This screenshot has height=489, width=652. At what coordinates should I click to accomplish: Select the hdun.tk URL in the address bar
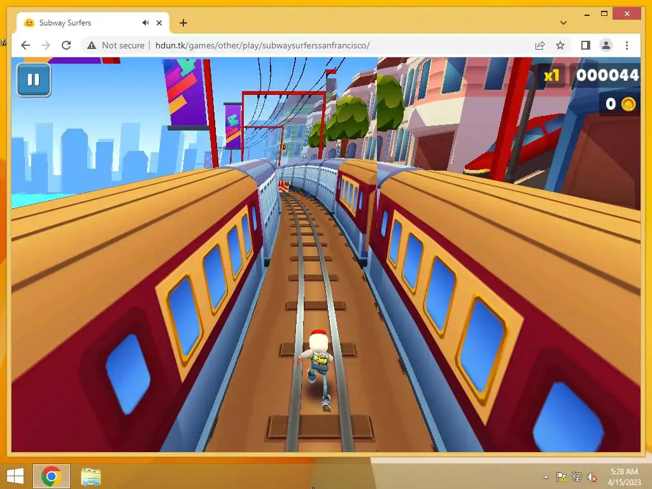point(262,45)
